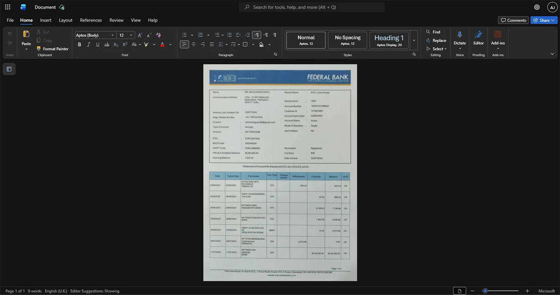Image resolution: width=560 pixels, height=295 pixels.
Task: Open the Add-ins gallery
Action: coord(498,38)
